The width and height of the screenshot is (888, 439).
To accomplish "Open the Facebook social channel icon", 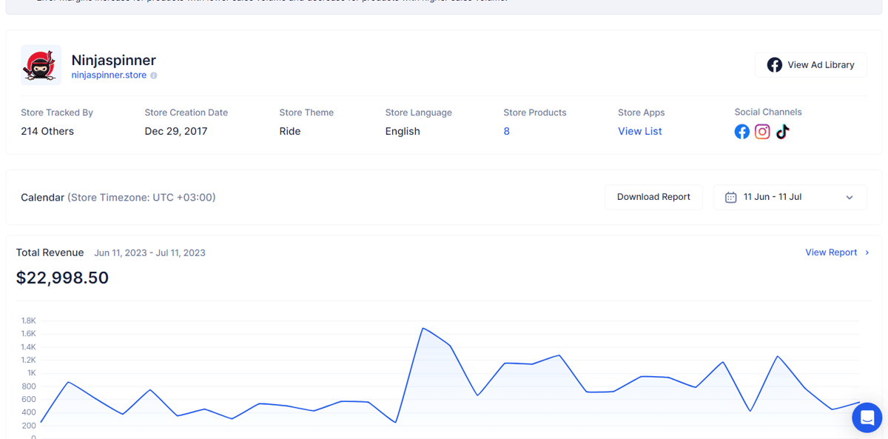I will [741, 132].
